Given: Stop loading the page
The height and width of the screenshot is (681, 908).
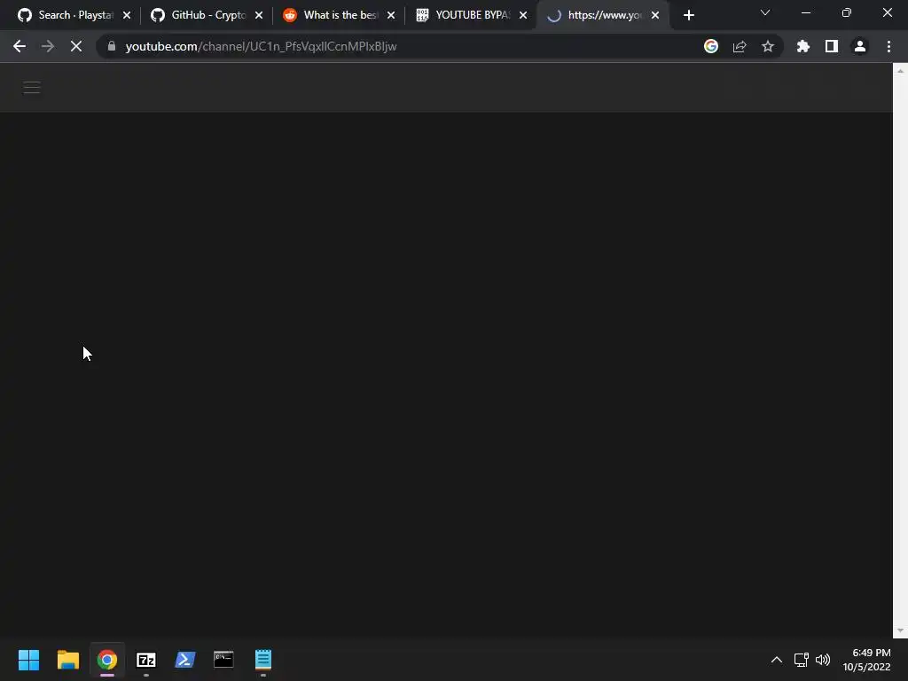Looking at the screenshot, I should click(x=76, y=46).
